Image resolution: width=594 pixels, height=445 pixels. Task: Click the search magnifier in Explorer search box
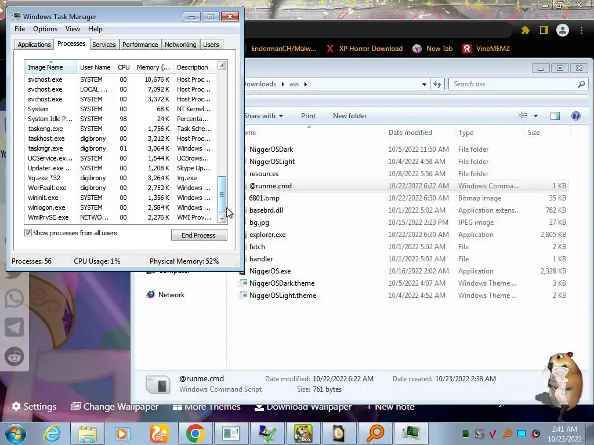pyautogui.click(x=581, y=84)
